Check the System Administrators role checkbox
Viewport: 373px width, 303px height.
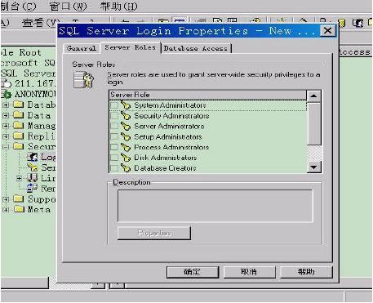(114, 105)
